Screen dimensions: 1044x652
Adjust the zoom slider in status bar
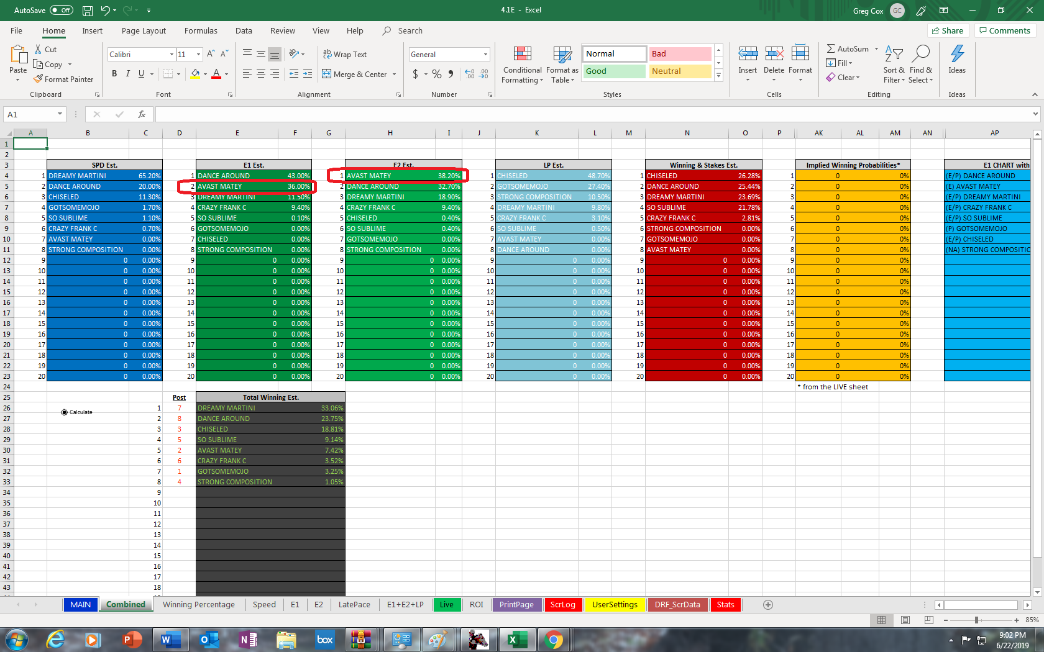977,620
